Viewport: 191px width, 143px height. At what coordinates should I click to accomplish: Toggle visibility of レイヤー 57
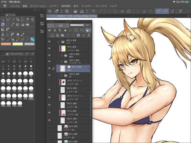coord(49,97)
